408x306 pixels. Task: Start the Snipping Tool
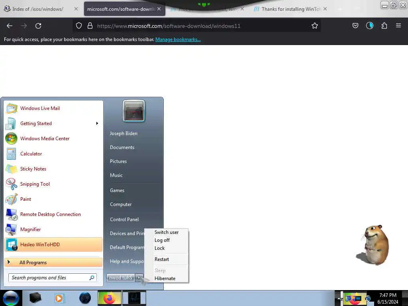pyautogui.click(x=53, y=184)
